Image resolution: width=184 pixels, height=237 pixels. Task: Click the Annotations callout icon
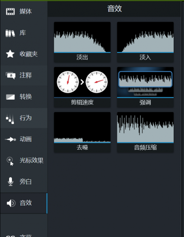[10, 75]
